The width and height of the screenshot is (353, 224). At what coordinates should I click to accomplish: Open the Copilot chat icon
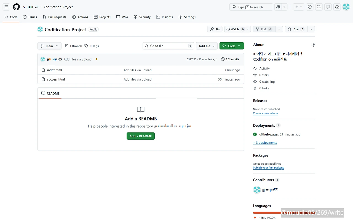coord(278,7)
